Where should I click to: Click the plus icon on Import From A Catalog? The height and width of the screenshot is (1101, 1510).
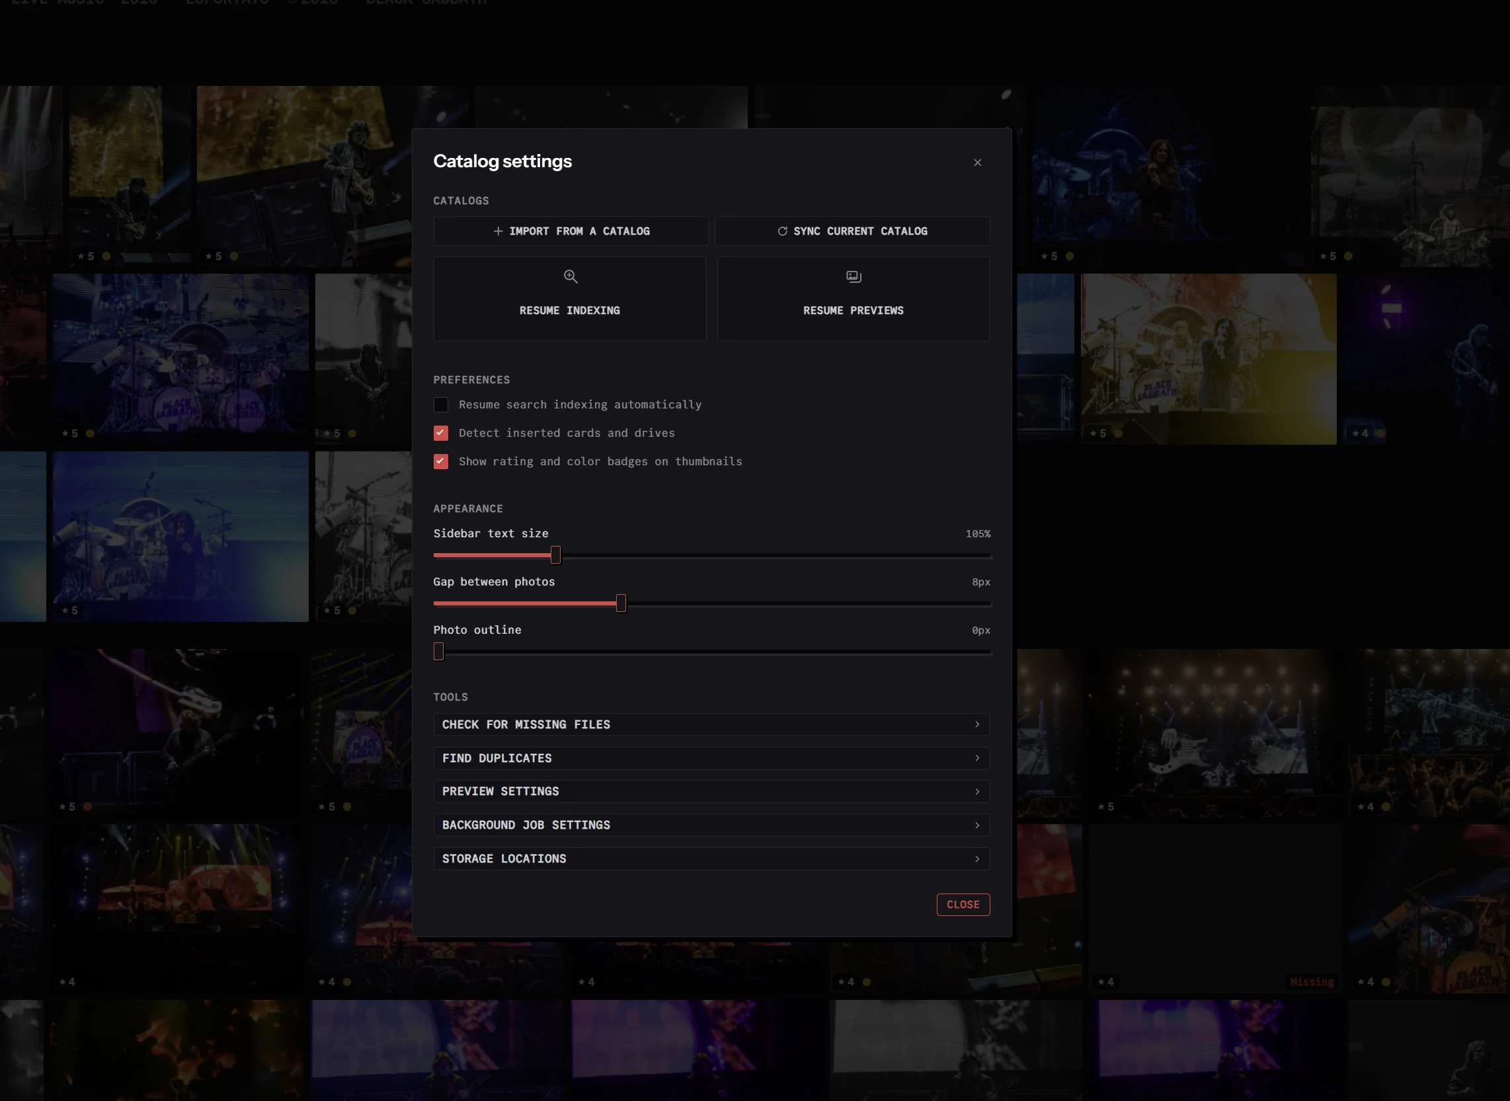tap(498, 231)
